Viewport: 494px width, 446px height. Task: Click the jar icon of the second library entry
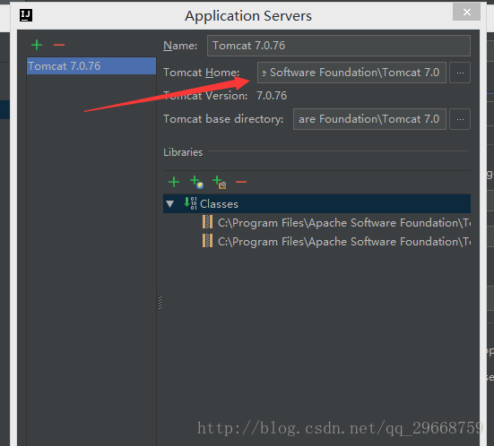pyautogui.click(x=207, y=241)
